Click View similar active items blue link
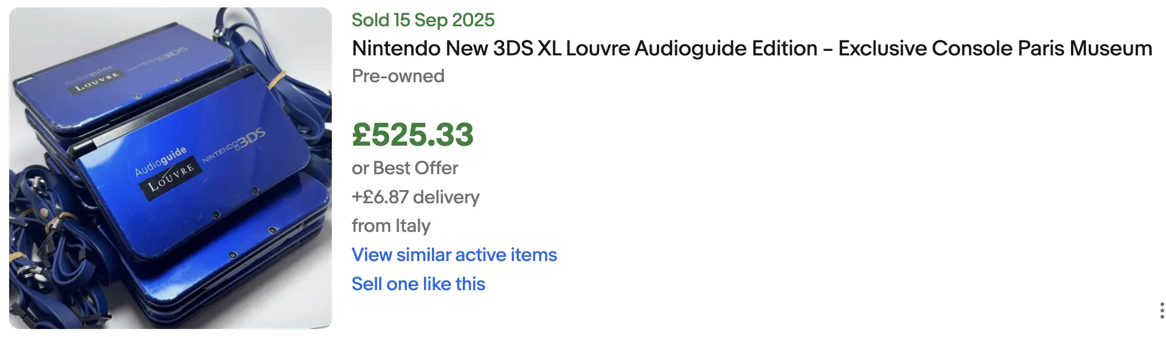Screen dimensions: 1166x337 click(454, 255)
